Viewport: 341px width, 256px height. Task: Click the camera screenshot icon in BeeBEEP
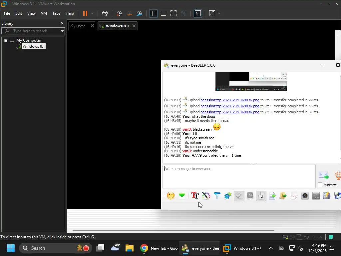305,195
